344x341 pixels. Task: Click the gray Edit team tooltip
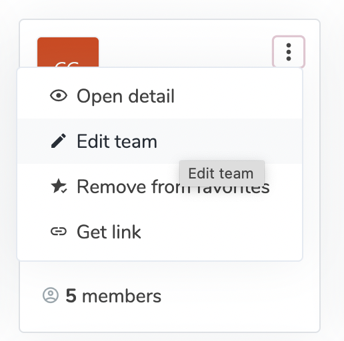click(x=222, y=174)
